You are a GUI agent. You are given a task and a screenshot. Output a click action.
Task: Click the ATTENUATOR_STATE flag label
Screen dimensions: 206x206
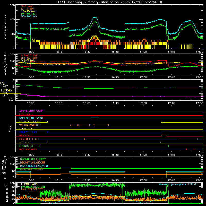tap(31, 111)
